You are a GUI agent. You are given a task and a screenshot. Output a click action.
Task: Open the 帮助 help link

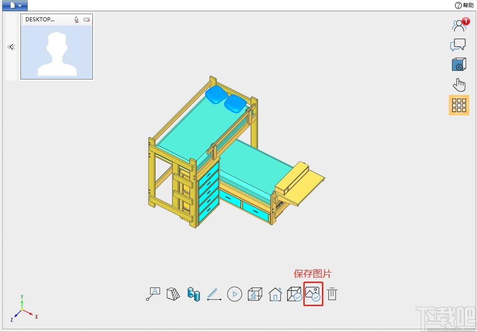464,5
